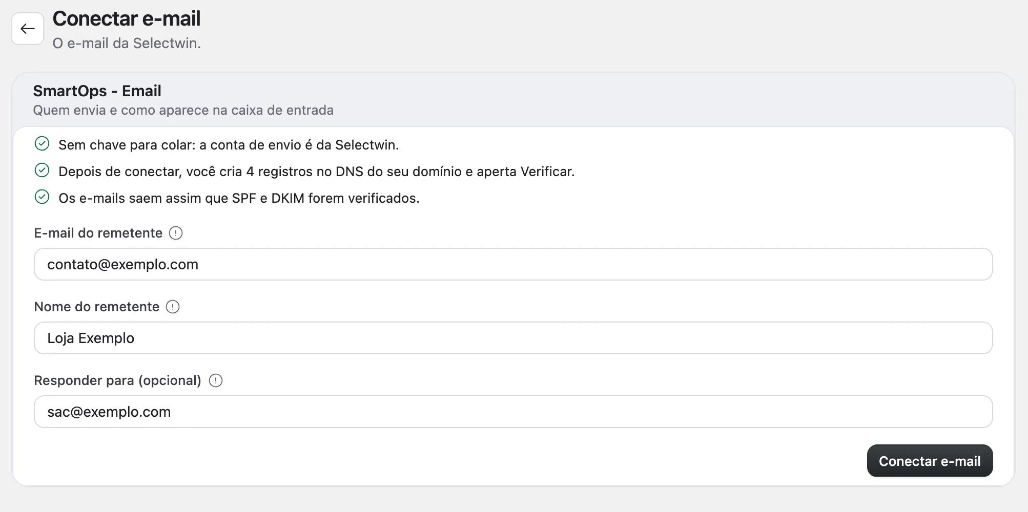
Task: Click subtitle 'O e-mail da Selectwin.'
Action: pos(127,43)
